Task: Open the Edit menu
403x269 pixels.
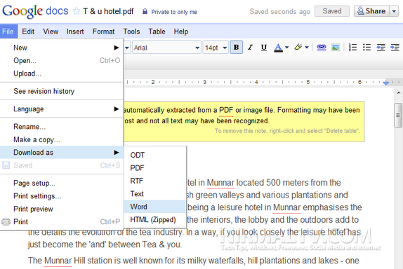Action: click(28, 32)
